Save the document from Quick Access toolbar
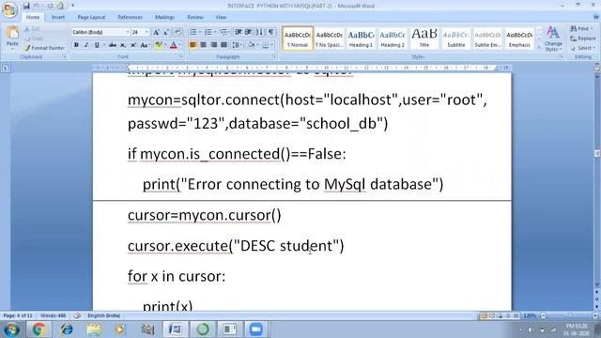The image size is (601, 338). [26, 6]
